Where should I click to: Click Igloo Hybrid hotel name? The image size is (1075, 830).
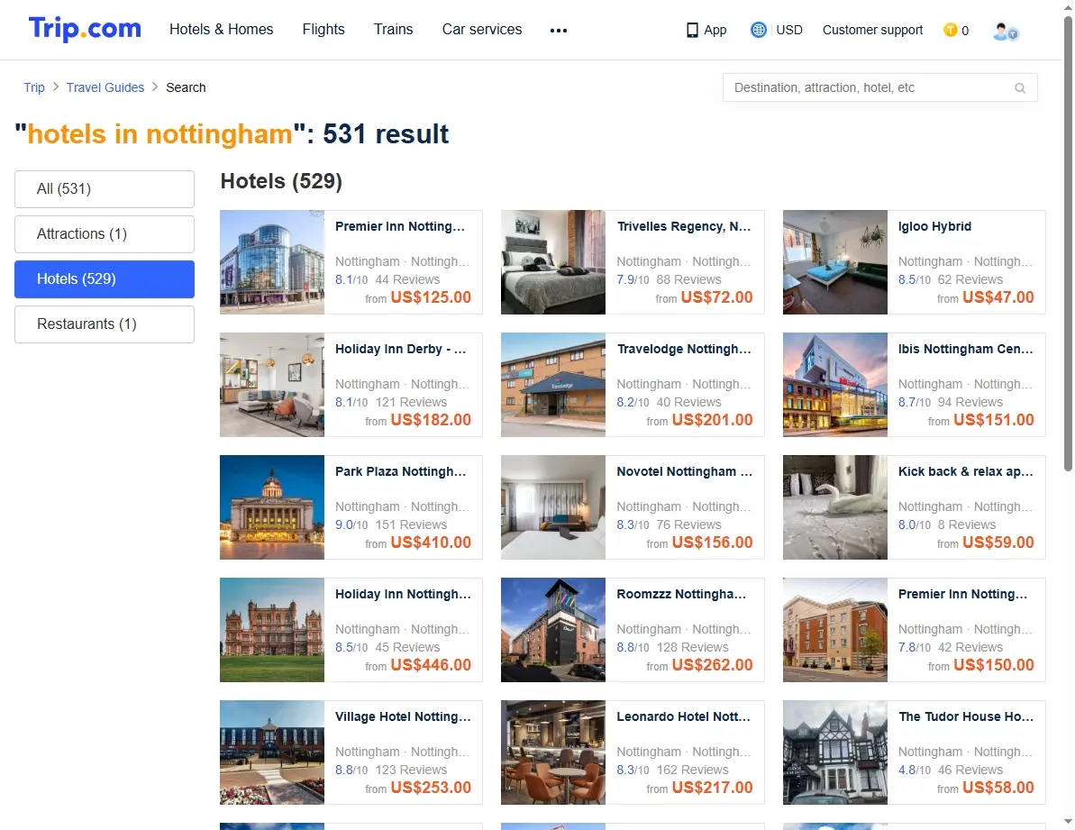[x=934, y=227]
